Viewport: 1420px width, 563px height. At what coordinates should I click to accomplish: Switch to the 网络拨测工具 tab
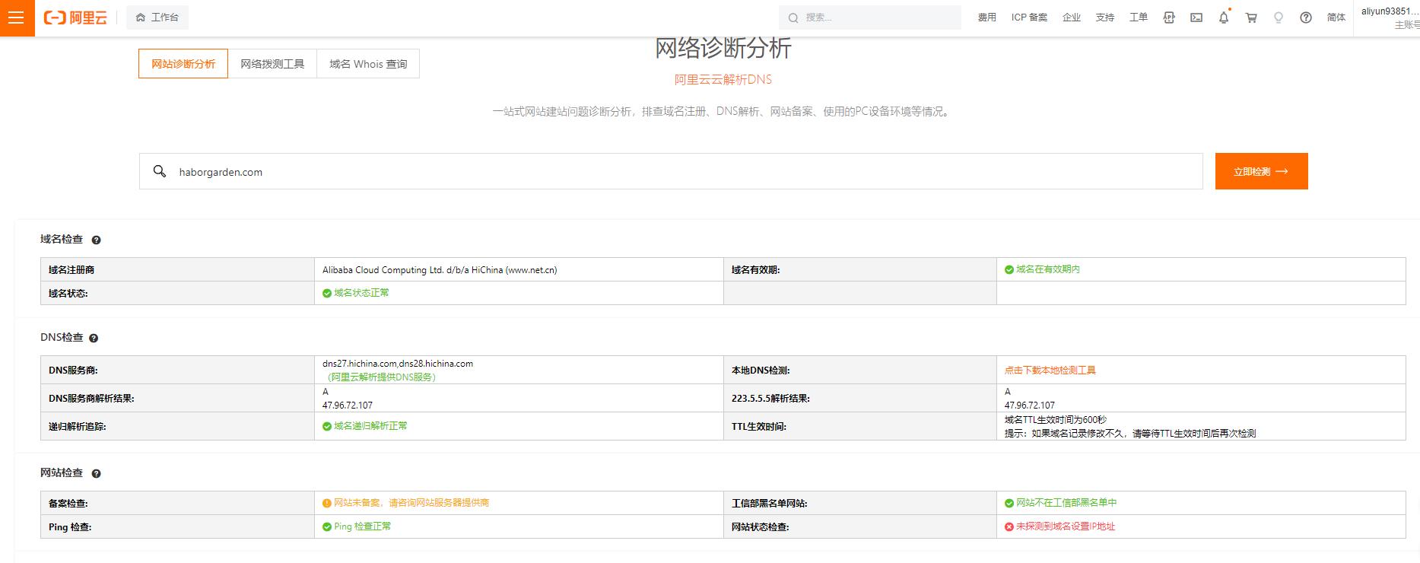coord(272,64)
